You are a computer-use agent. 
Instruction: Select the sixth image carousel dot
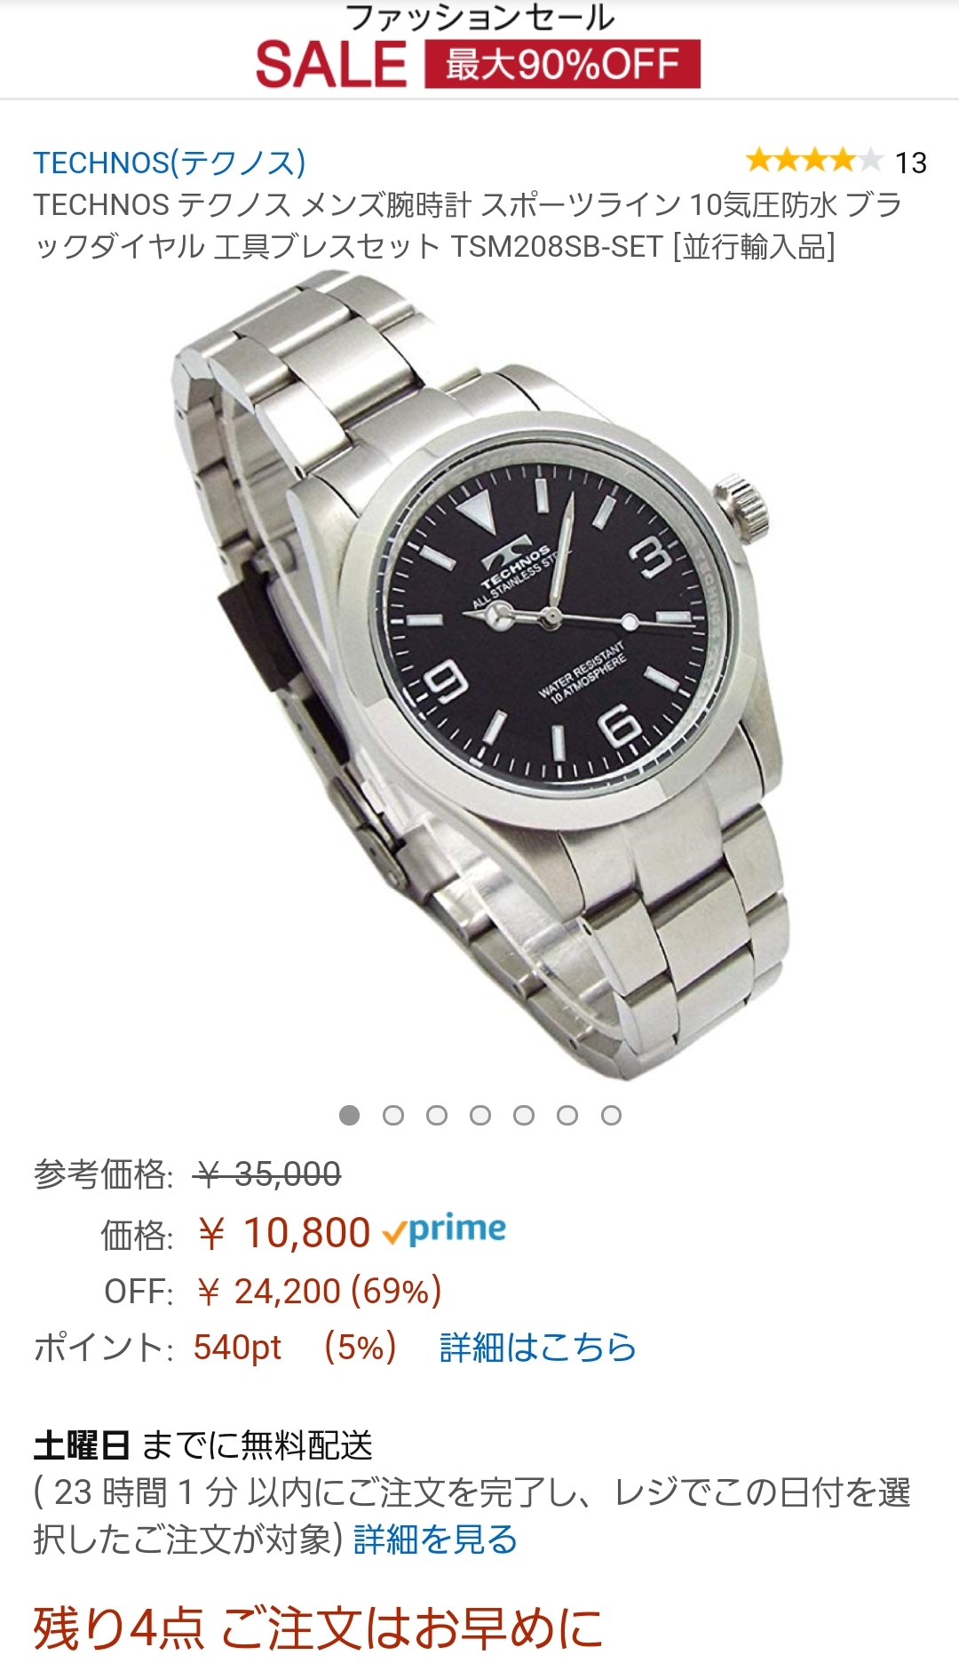567,1115
